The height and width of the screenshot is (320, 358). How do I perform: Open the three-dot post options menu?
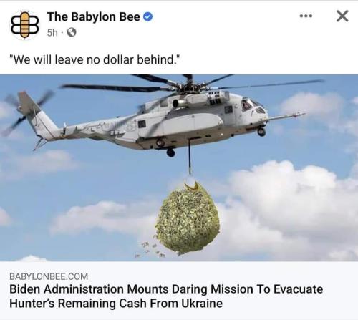point(306,16)
